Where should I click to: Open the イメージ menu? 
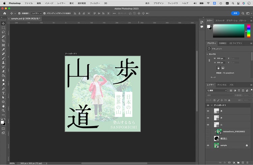click(x=49, y=3)
